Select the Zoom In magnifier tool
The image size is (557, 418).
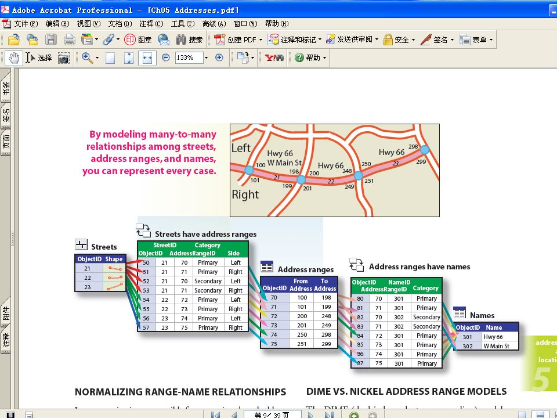point(87,57)
